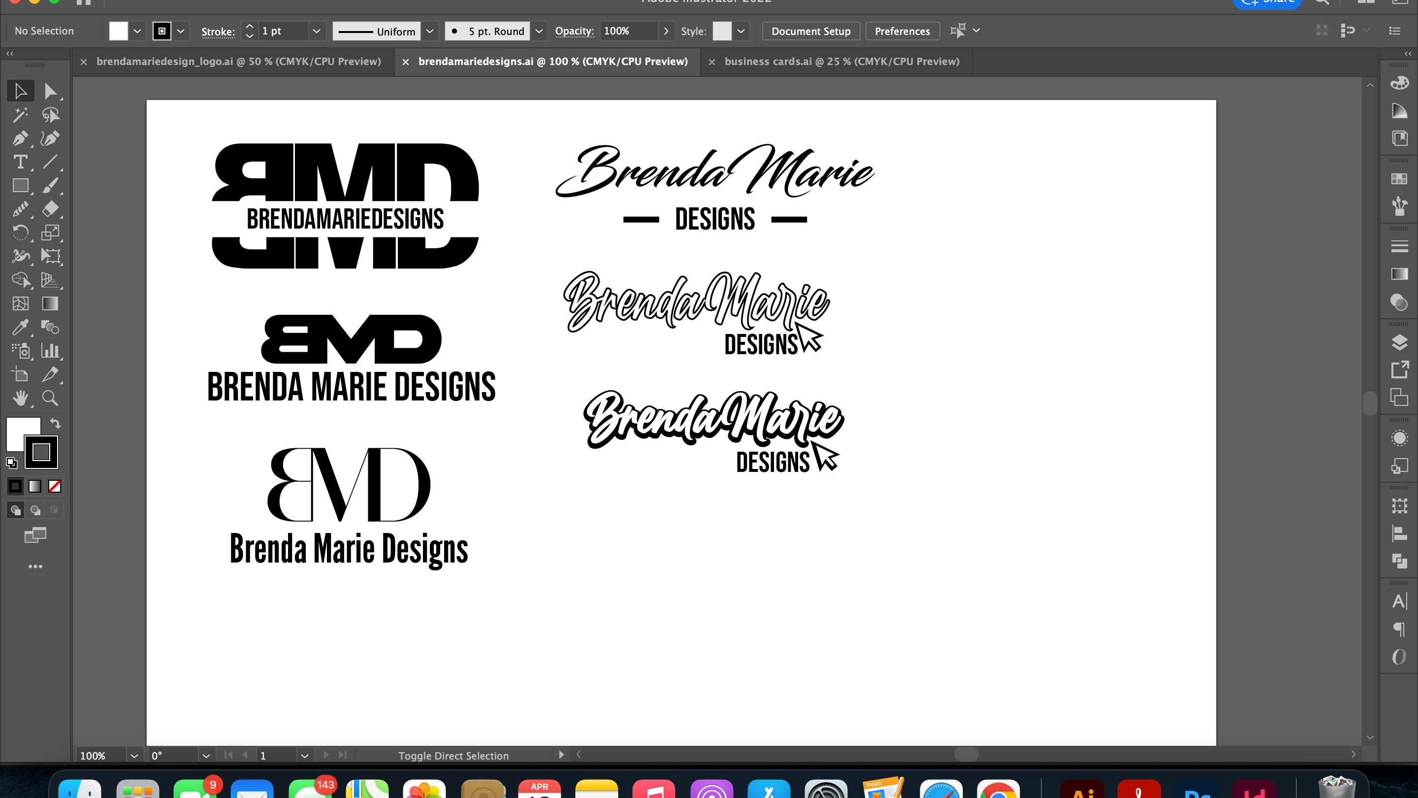The width and height of the screenshot is (1418, 798).
Task: Open the Opacity panel link
Action: coord(574,31)
